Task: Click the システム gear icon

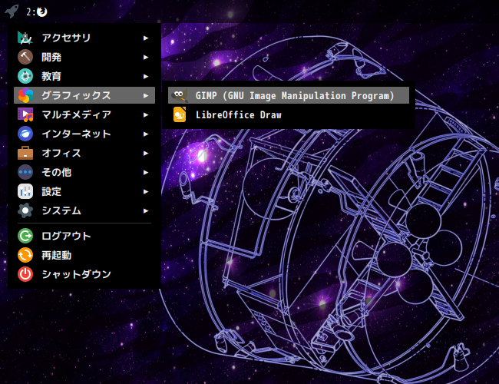Action: coord(25,210)
